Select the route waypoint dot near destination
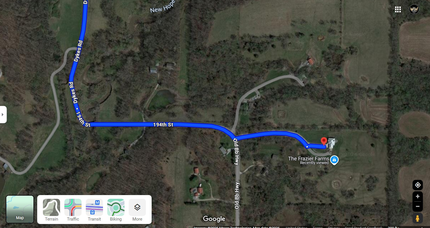Screen dimensions: 430x228 [x=307, y=147]
